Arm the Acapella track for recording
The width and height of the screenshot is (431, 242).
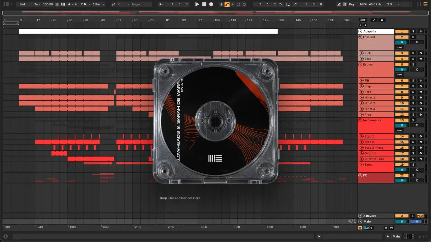click(x=421, y=31)
